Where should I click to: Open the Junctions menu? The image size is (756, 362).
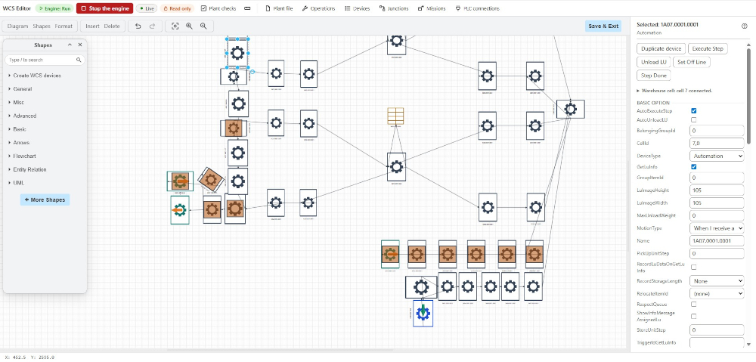point(394,8)
